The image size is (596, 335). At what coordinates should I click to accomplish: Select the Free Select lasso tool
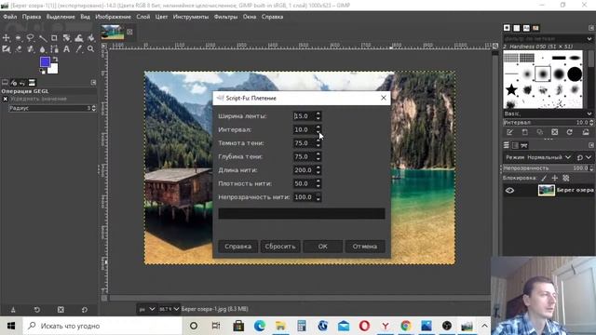click(31, 37)
